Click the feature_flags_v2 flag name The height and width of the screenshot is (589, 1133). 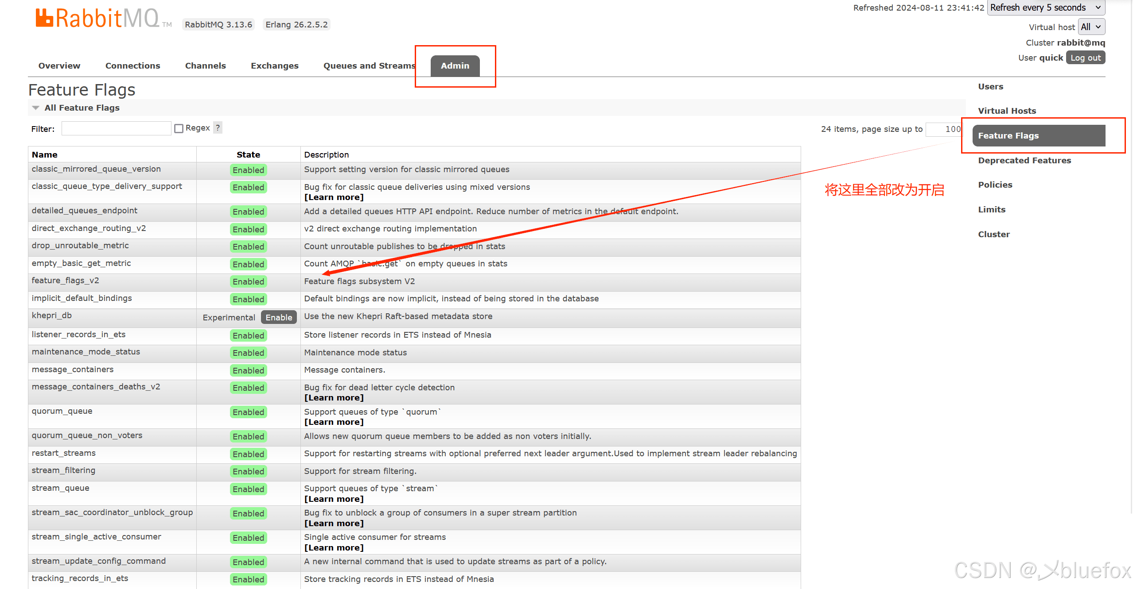pos(65,281)
